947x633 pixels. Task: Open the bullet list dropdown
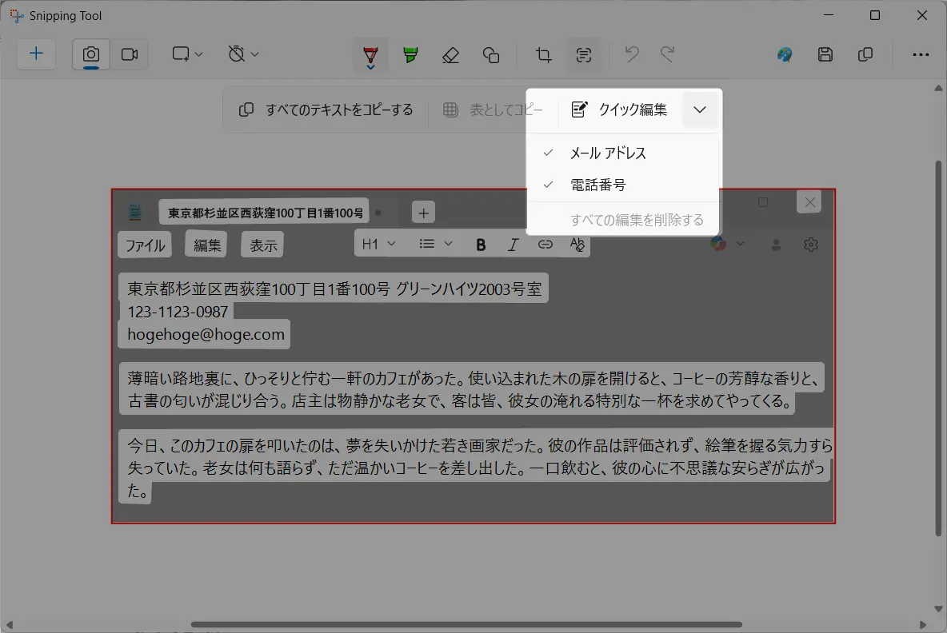click(x=435, y=244)
